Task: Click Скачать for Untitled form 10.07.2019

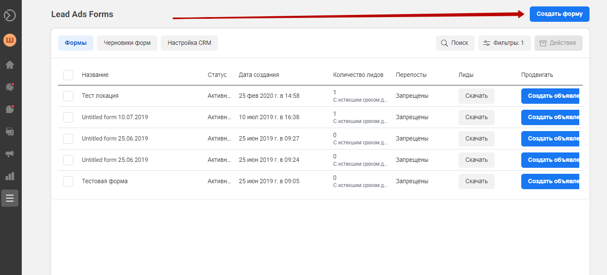Action: point(476,117)
